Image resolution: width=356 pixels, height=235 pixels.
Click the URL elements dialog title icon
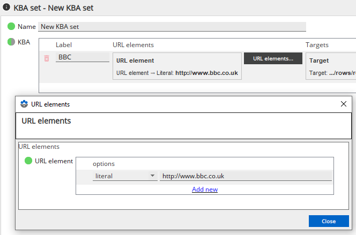click(24, 104)
